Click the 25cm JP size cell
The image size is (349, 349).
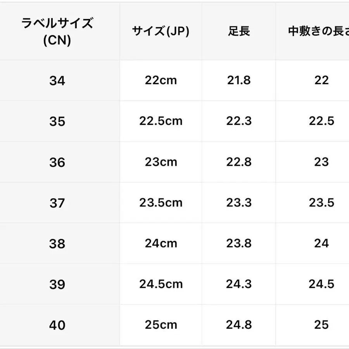pyautogui.click(x=161, y=325)
